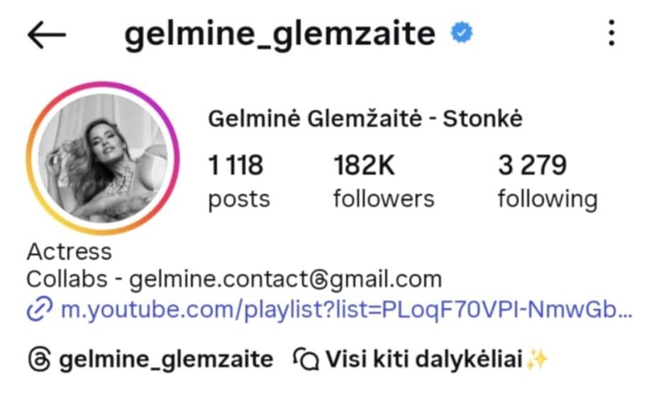Tap the broadcast channel bubble icon
This screenshot has width=666, height=394.
point(306,359)
